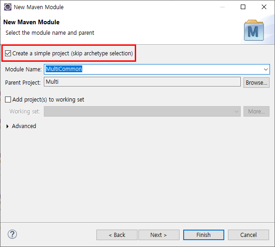Click the More... working set button
275x247 pixels.
tap(256, 111)
